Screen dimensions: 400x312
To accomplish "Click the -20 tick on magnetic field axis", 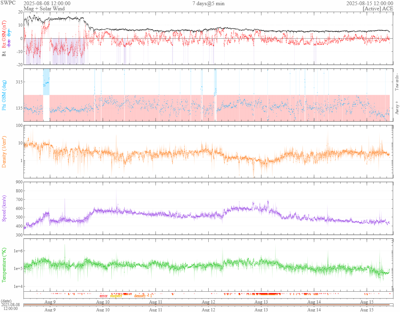I will (x=19, y=65).
